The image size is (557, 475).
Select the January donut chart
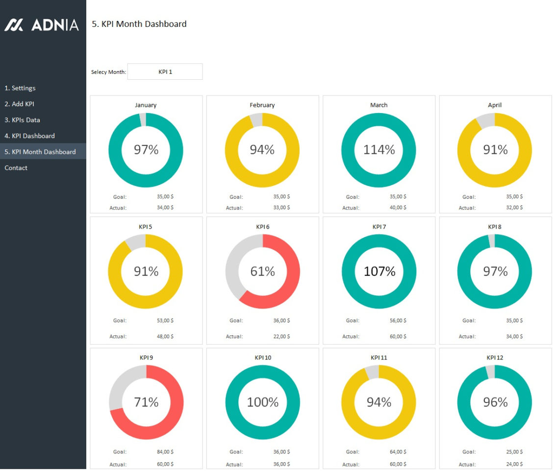click(146, 150)
